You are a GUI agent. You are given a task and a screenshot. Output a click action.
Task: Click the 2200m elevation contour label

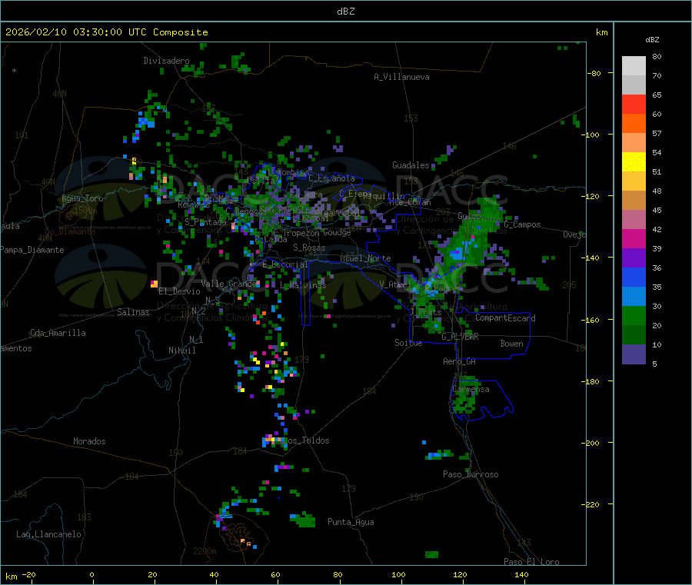(205, 551)
